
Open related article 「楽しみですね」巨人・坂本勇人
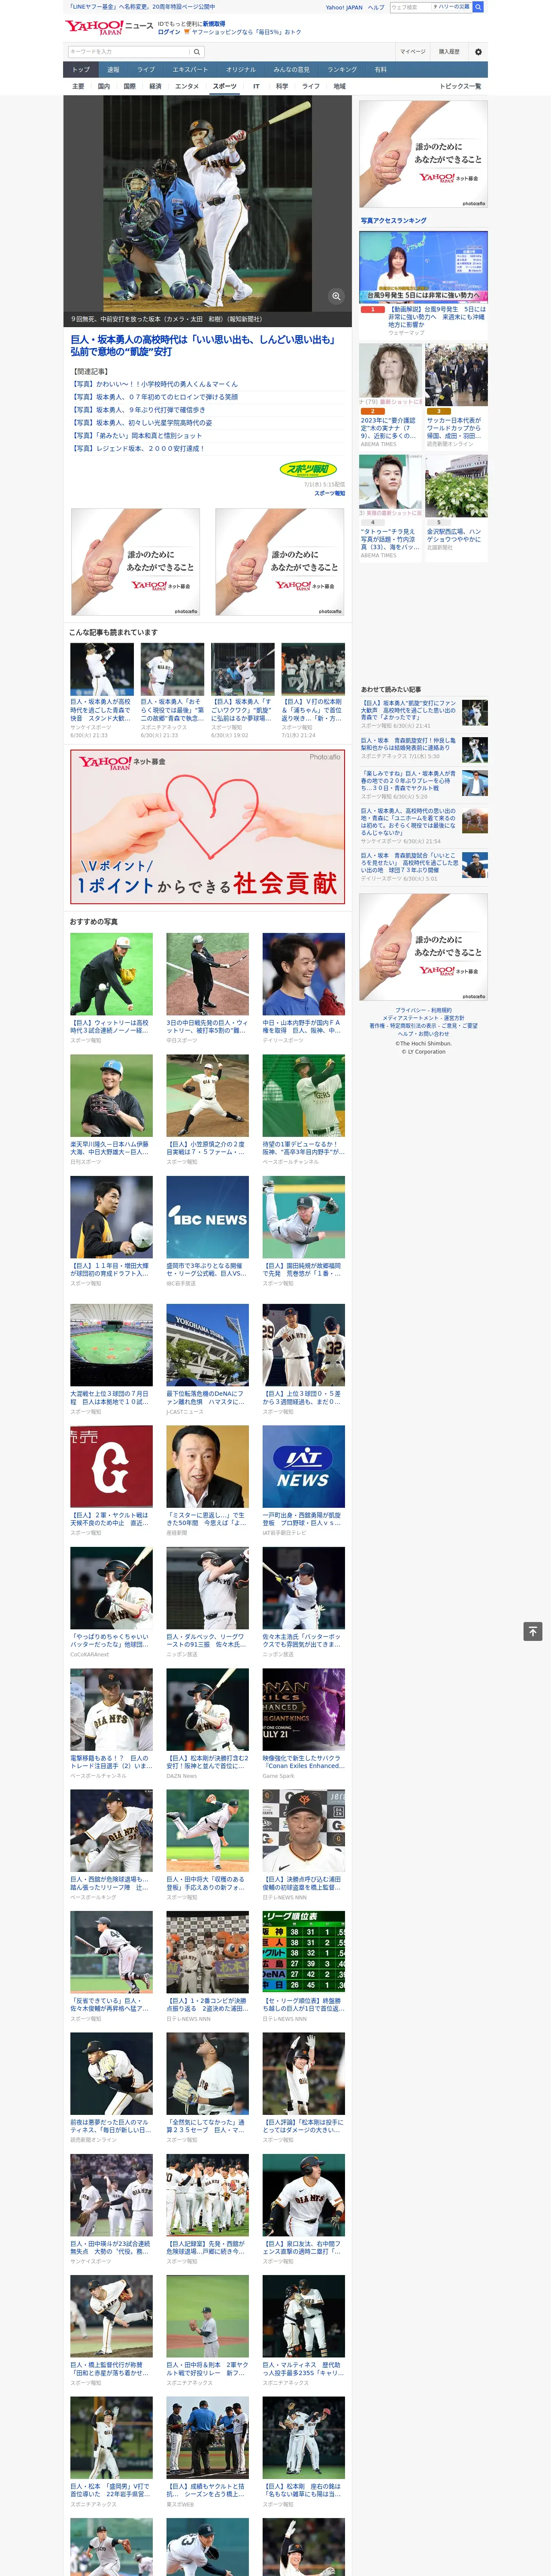click(408, 781)
